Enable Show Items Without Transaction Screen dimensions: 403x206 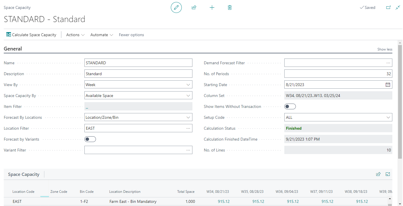tap(290, 106)
